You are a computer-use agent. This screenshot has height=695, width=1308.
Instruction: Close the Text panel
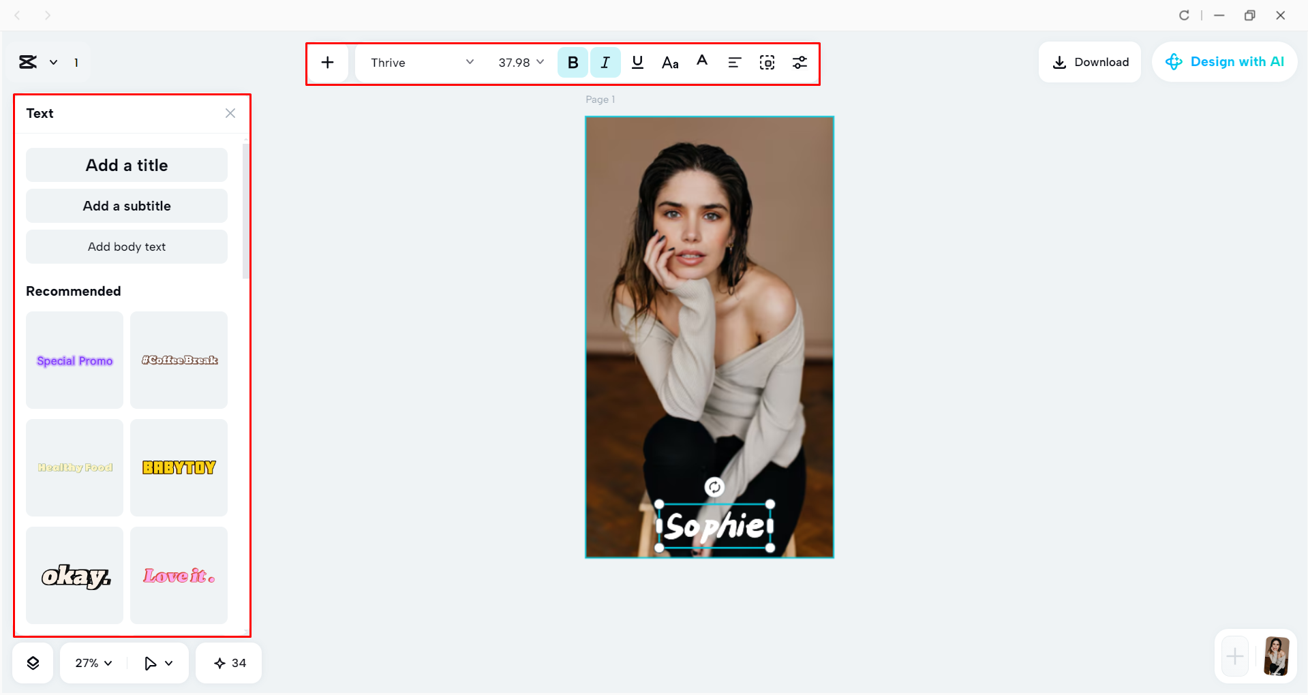click(x=230, y=113)
